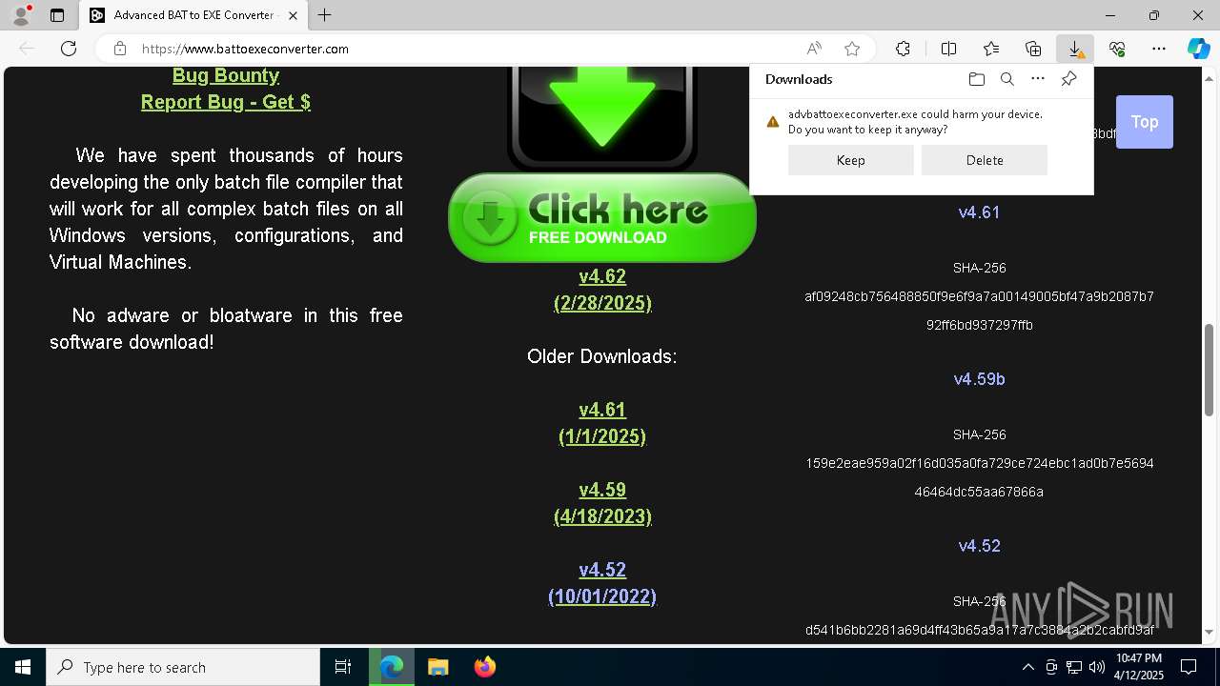Select the v4.59b checksum heading

(x=979, y=379)
